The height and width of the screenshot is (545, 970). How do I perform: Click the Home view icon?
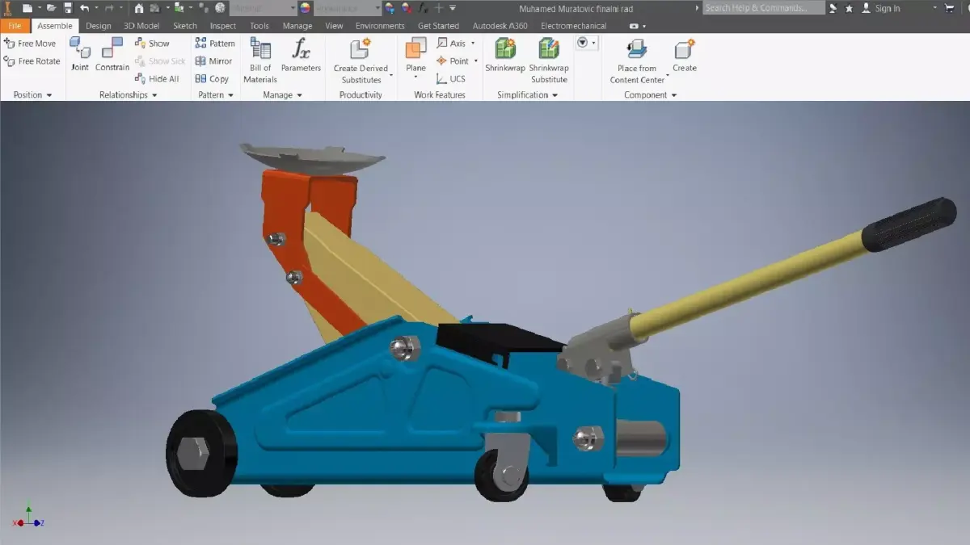pyautogui.click(x=138, y=8)
